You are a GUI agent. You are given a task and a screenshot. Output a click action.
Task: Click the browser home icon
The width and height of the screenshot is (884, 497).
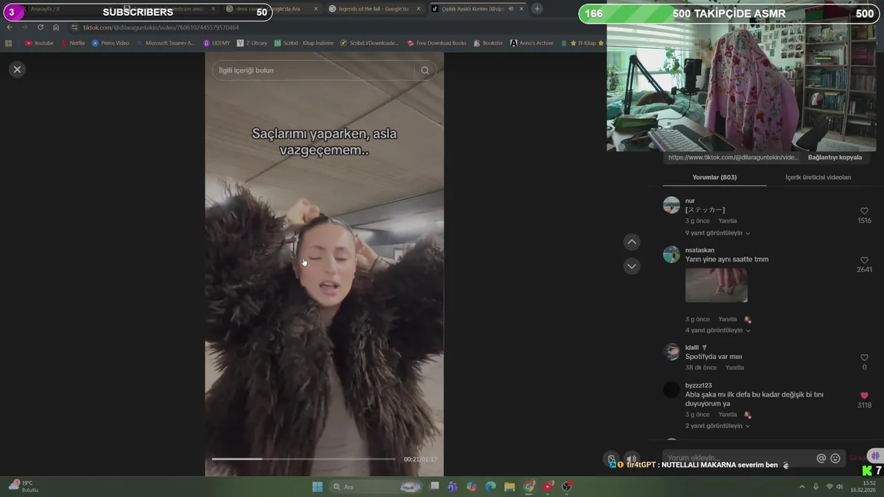56,27
